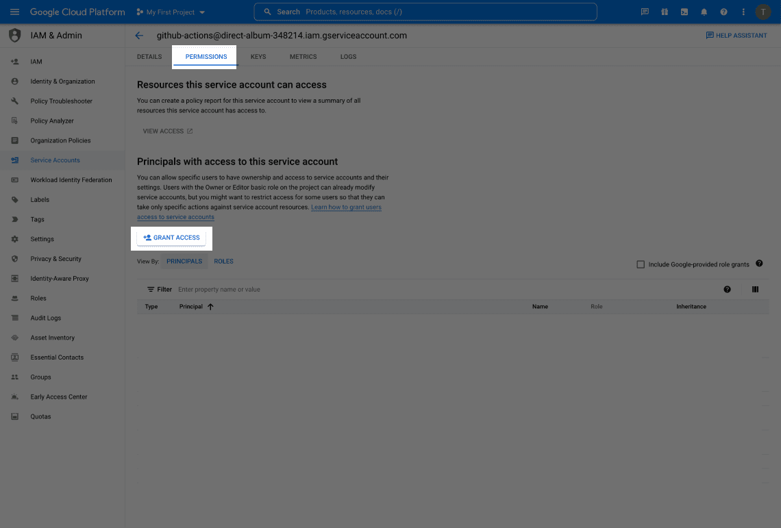The image size is (781, 528).
Task: Switch view to Roles
Action: coord(223,262)
